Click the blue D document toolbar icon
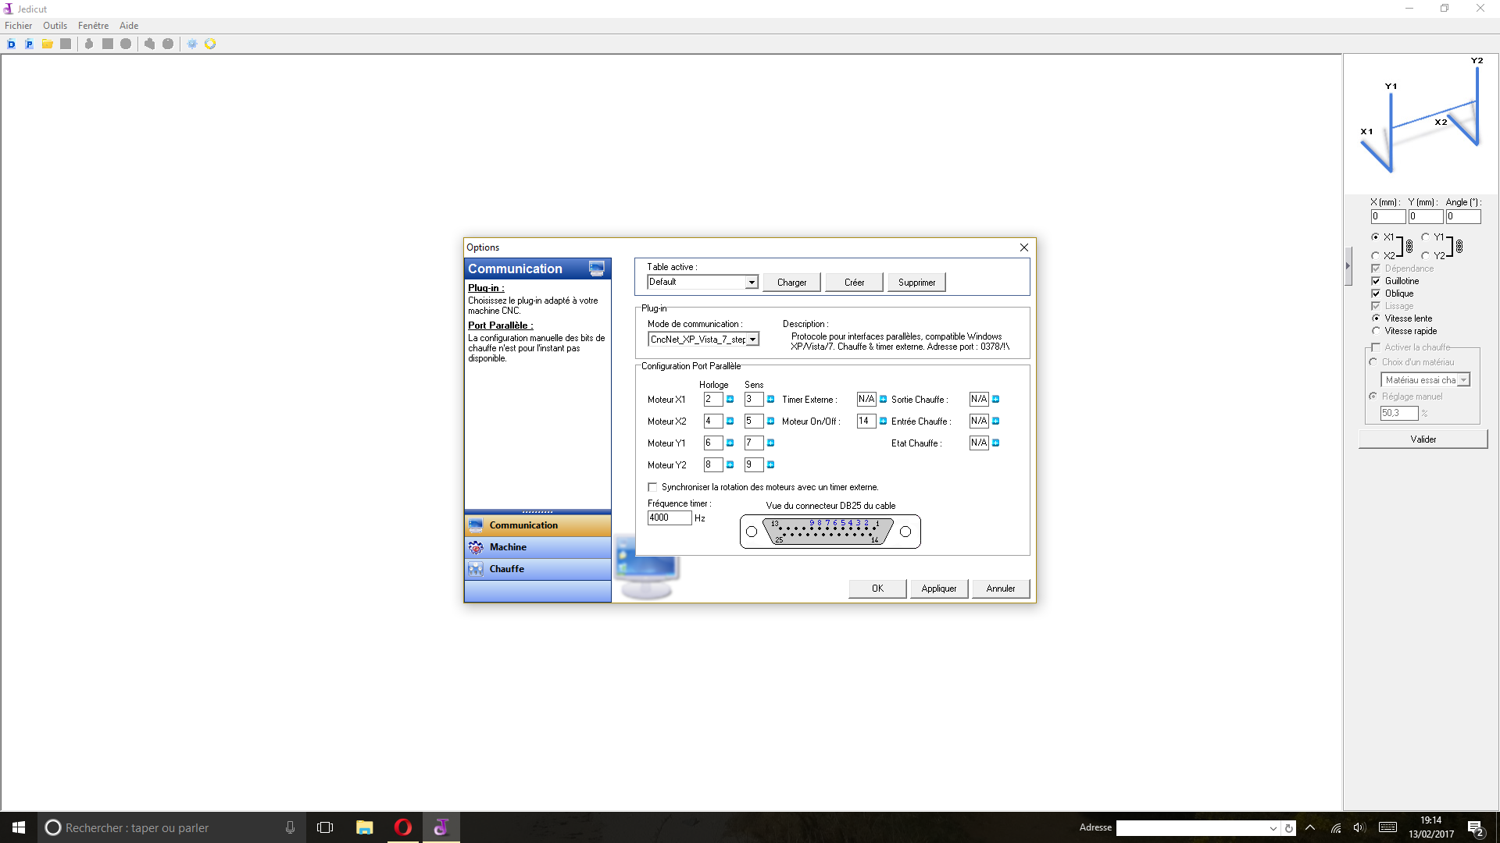 tap(11, 44)
